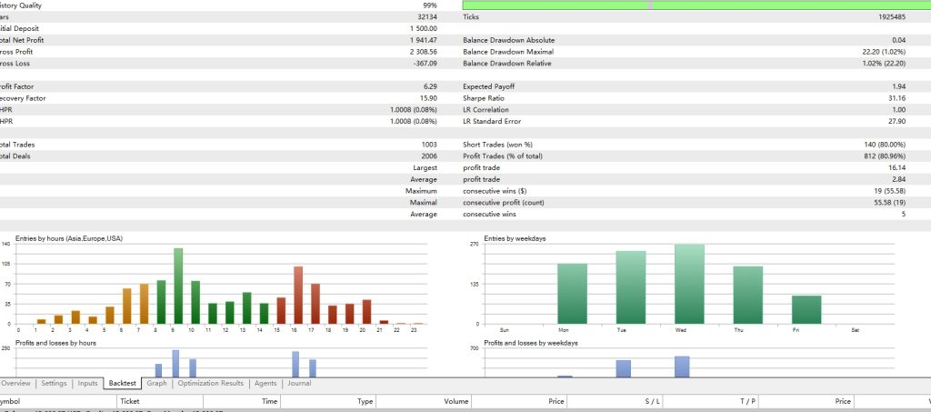Click the LR Correlation label
Screen dimensions: 931x412
[x=486, y=110]
